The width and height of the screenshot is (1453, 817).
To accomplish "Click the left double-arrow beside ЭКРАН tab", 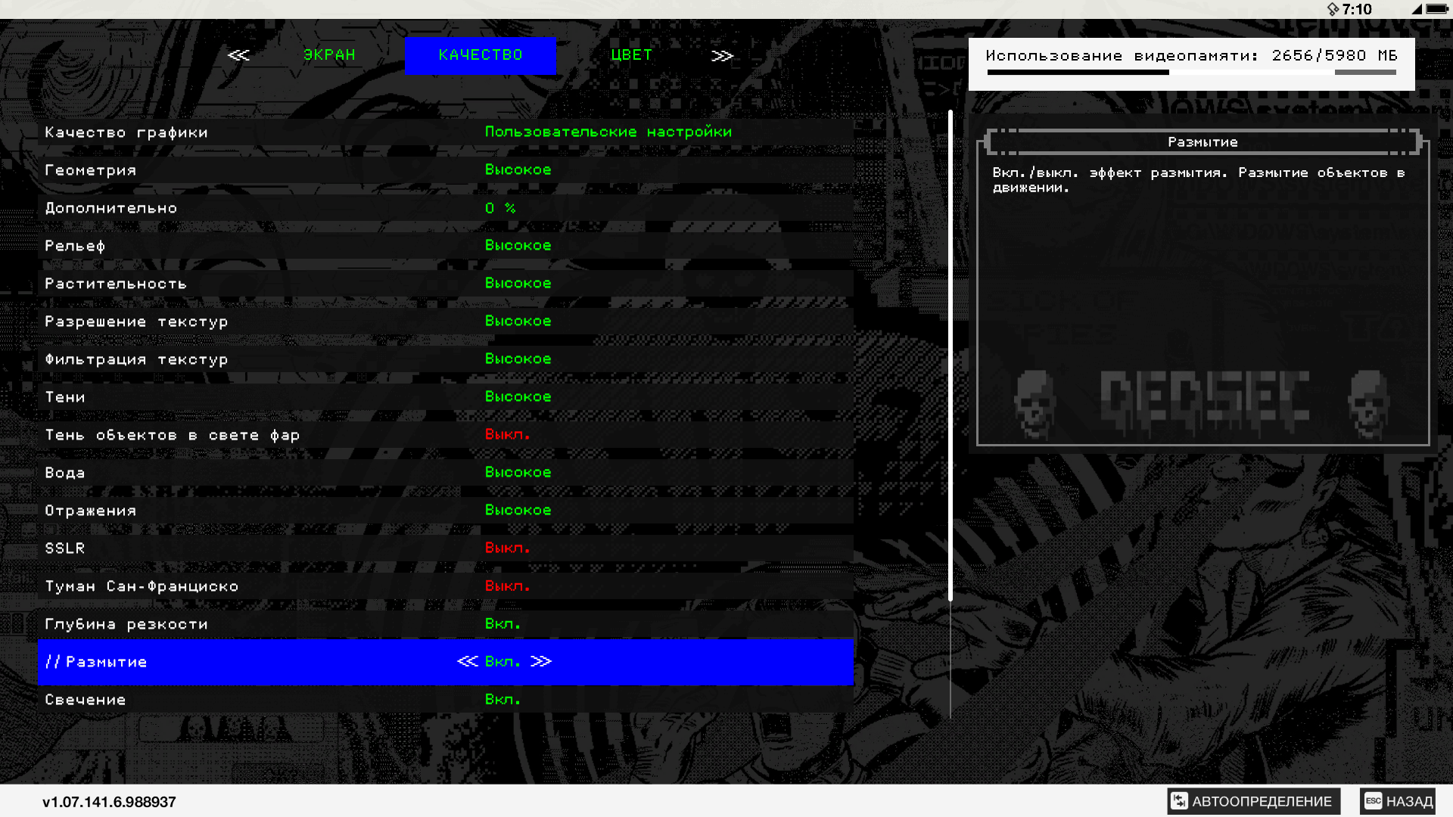I will click(x=238, y=55).
